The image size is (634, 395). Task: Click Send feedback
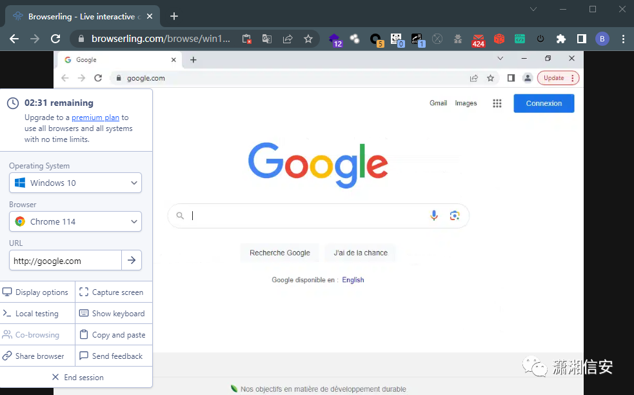click(x=114, y=356)
